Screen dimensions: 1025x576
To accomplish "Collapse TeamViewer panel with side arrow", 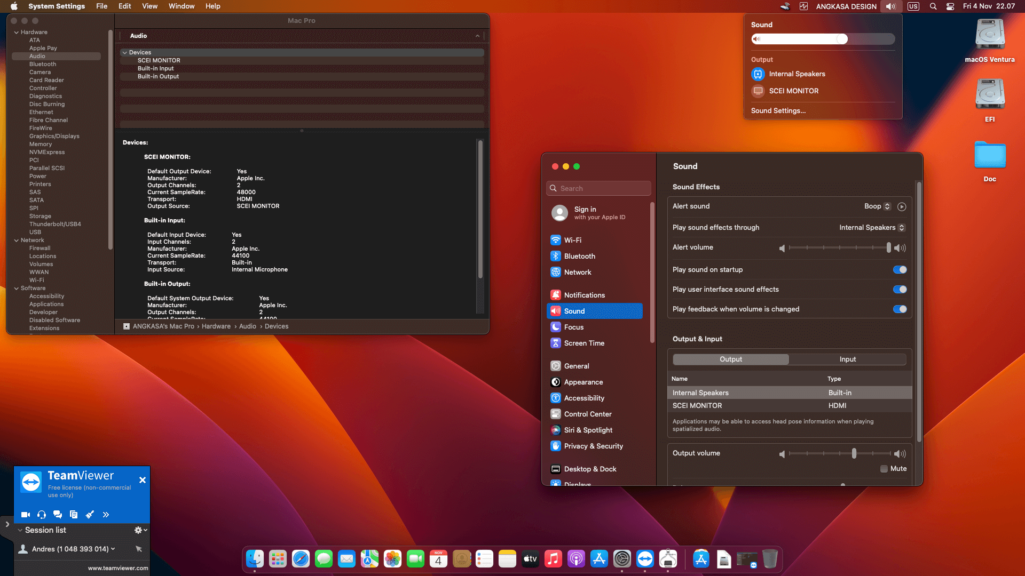I will [x=7, y=524].
